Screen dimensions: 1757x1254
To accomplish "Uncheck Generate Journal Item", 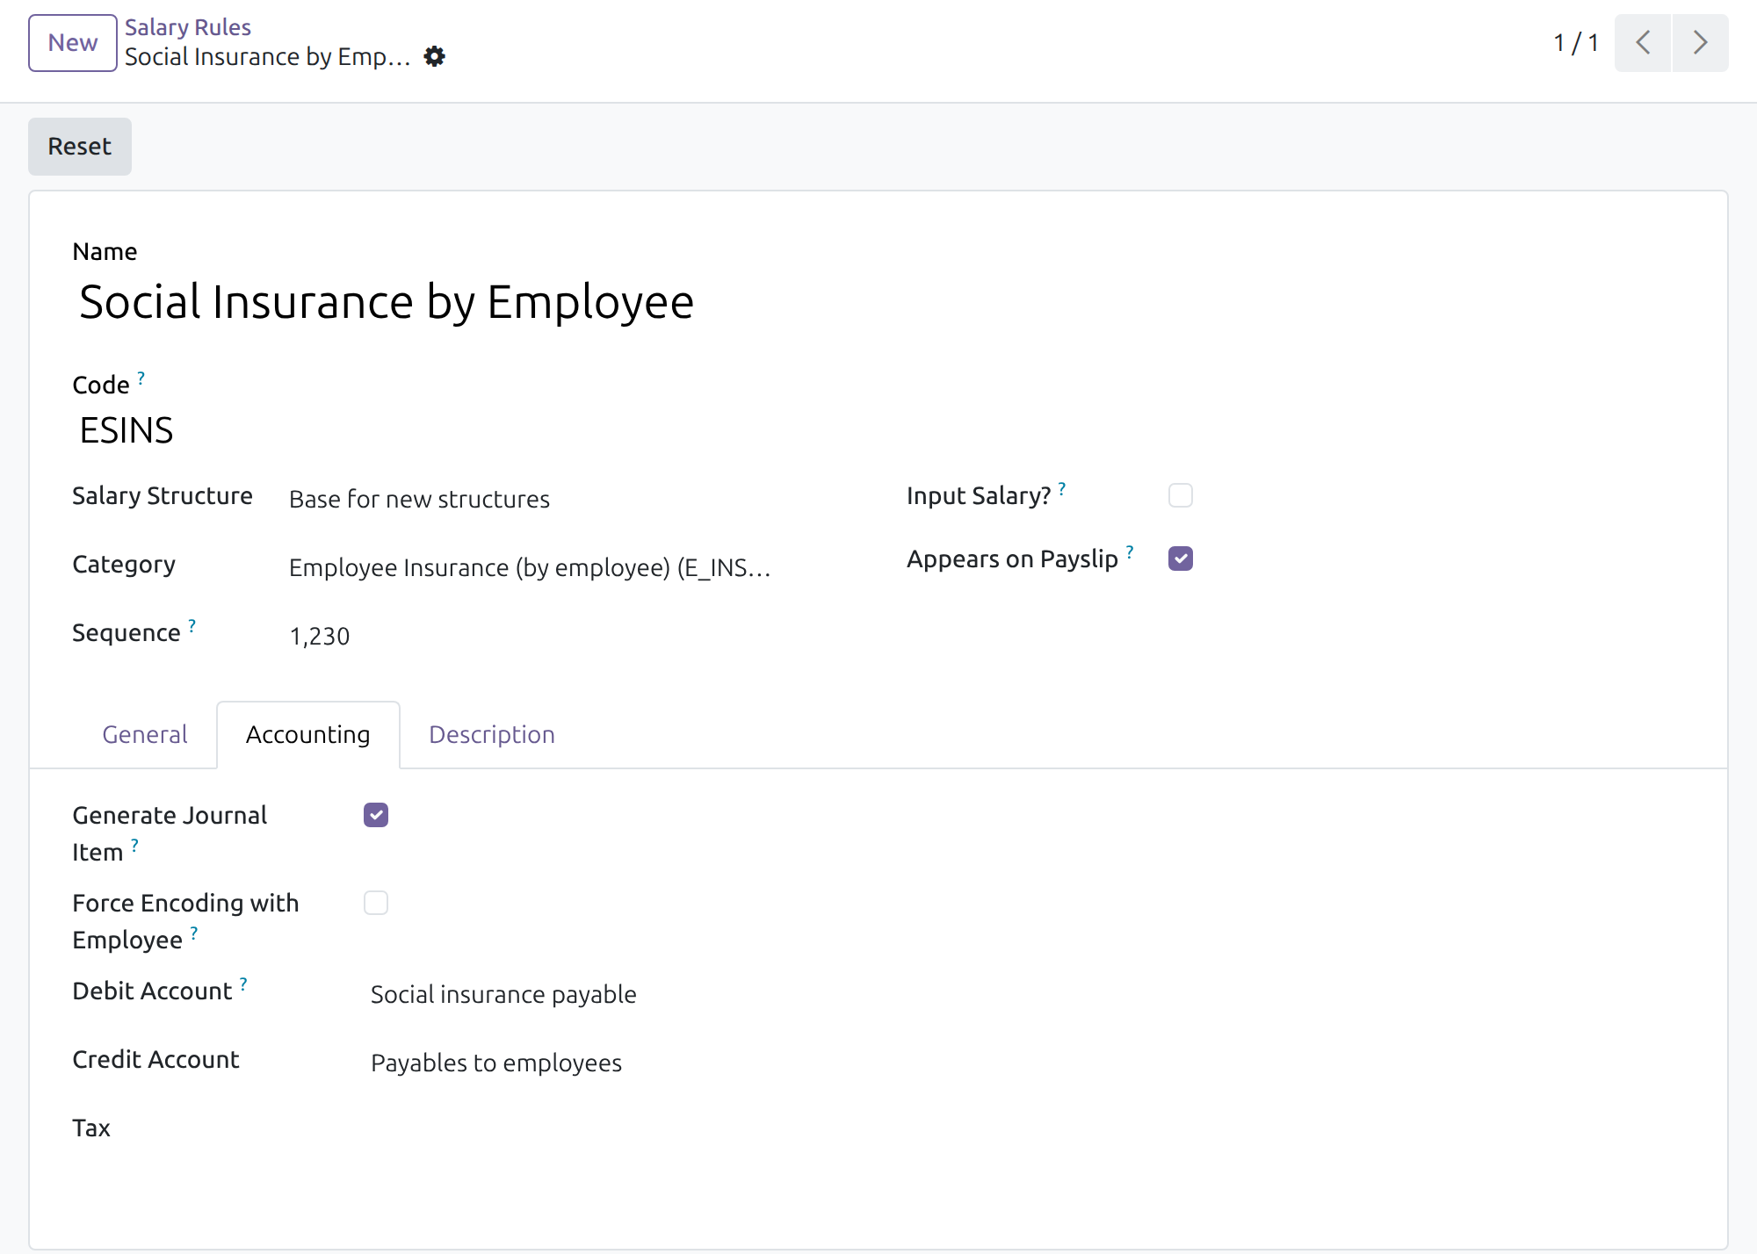I will (x=376, y=815).
